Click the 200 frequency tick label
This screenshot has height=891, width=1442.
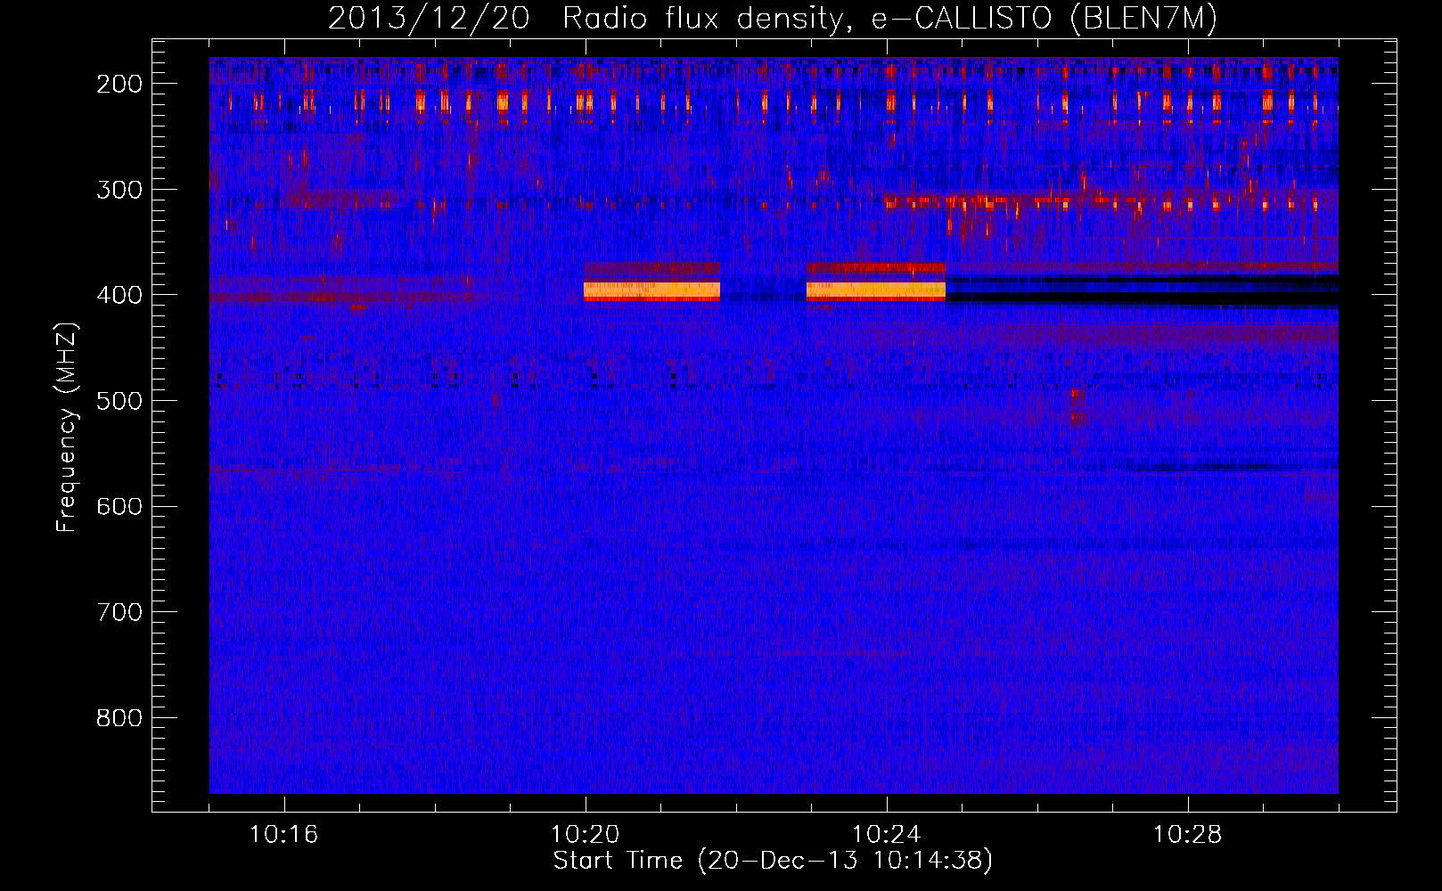coord(119,84)
